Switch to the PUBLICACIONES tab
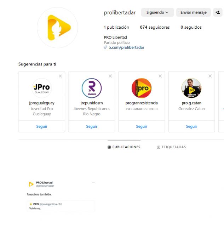 (124, 147)
